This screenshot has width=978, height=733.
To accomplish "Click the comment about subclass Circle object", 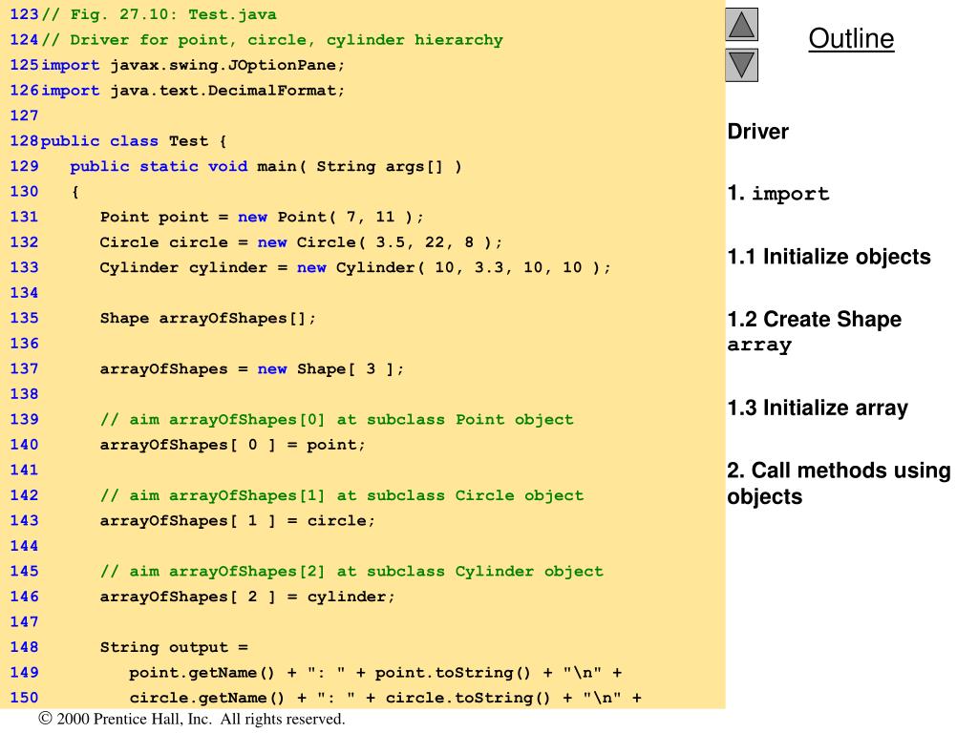I will [342, 495].
